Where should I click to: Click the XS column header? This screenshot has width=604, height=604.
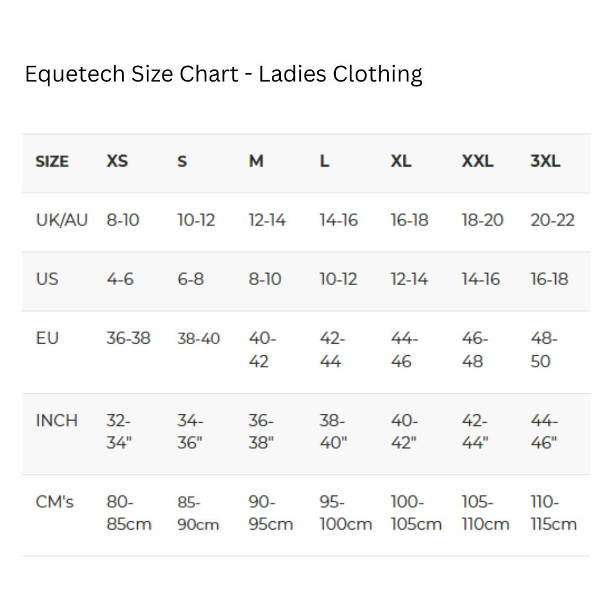[117, 161]
